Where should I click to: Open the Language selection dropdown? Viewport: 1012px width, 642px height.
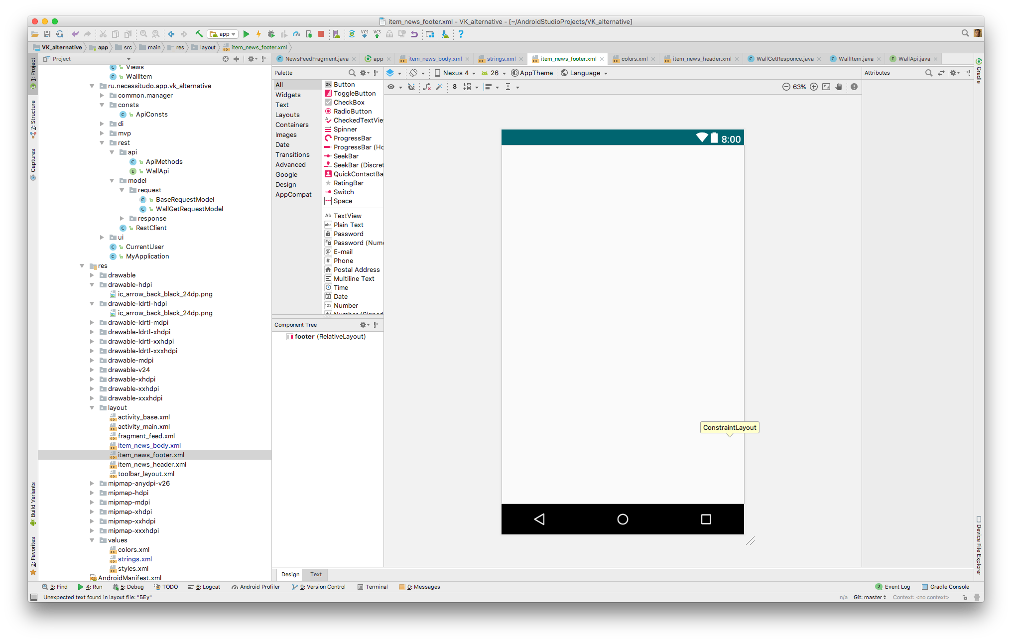click(x=585, y=73)
